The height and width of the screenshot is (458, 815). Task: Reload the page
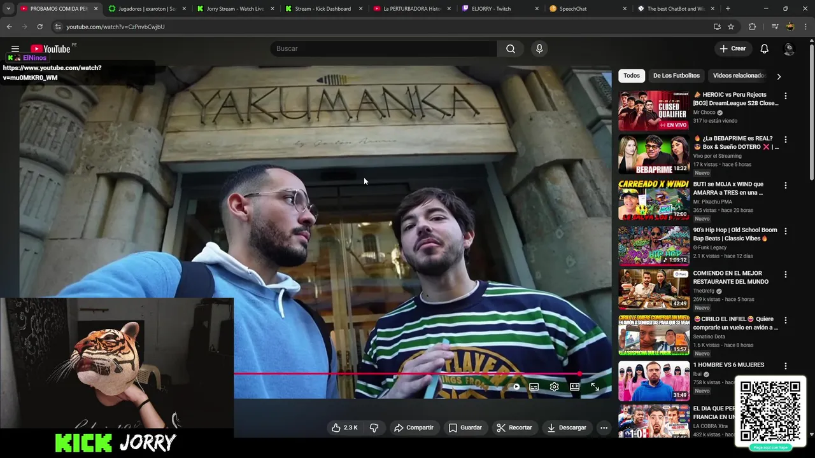[x=39, y=27]
